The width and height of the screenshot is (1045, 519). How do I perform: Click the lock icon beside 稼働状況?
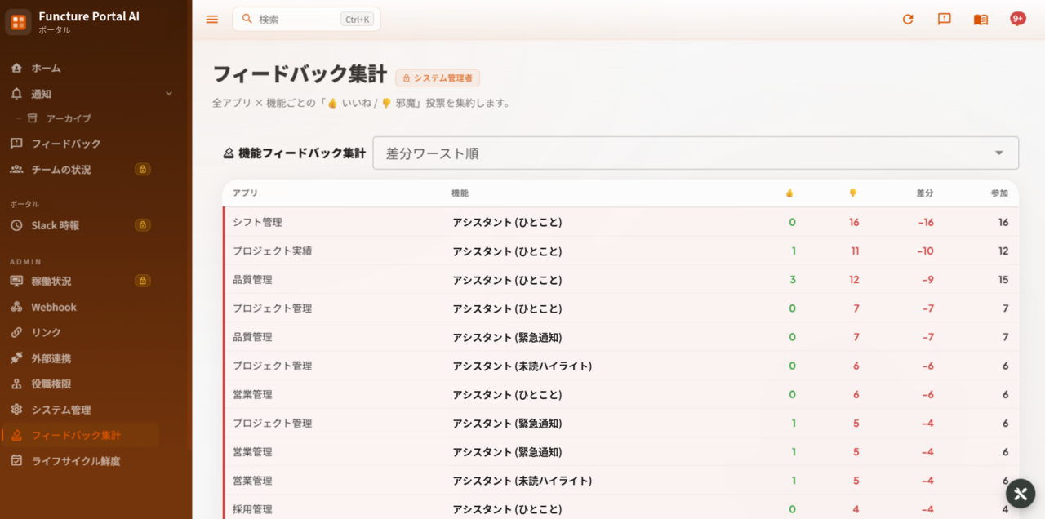(143, 281)
